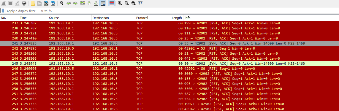Go to a specific packet number

coord(82,3)
